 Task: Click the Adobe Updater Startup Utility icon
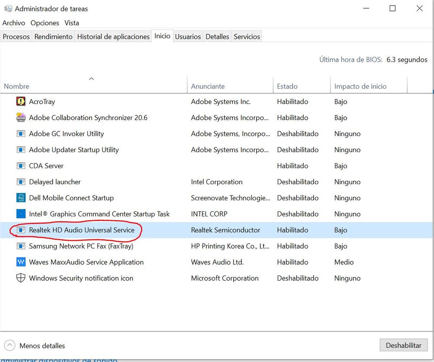tap(21, 150)
